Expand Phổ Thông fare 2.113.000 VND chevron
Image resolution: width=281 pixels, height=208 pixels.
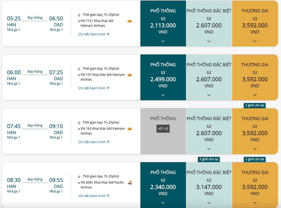click(x=163, y=41)
